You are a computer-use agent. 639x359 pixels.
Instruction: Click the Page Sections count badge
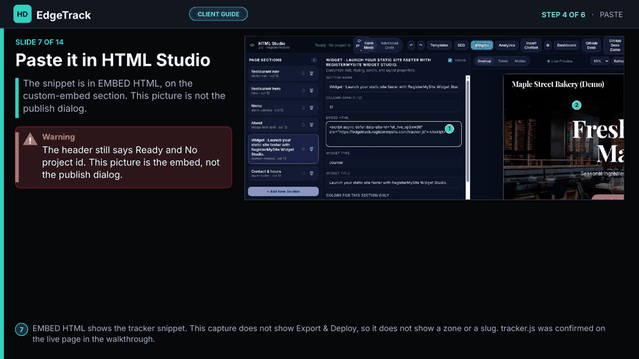(x=314, y=60)
